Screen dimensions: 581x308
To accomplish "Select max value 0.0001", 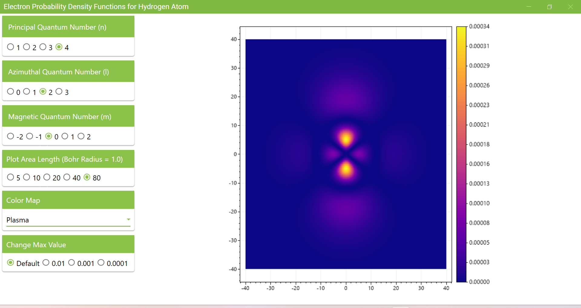I will click(101, 263).
